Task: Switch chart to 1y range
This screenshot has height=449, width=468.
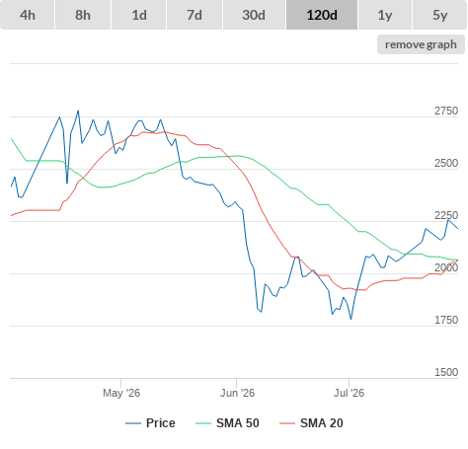Action: click(x=385, y=15)
